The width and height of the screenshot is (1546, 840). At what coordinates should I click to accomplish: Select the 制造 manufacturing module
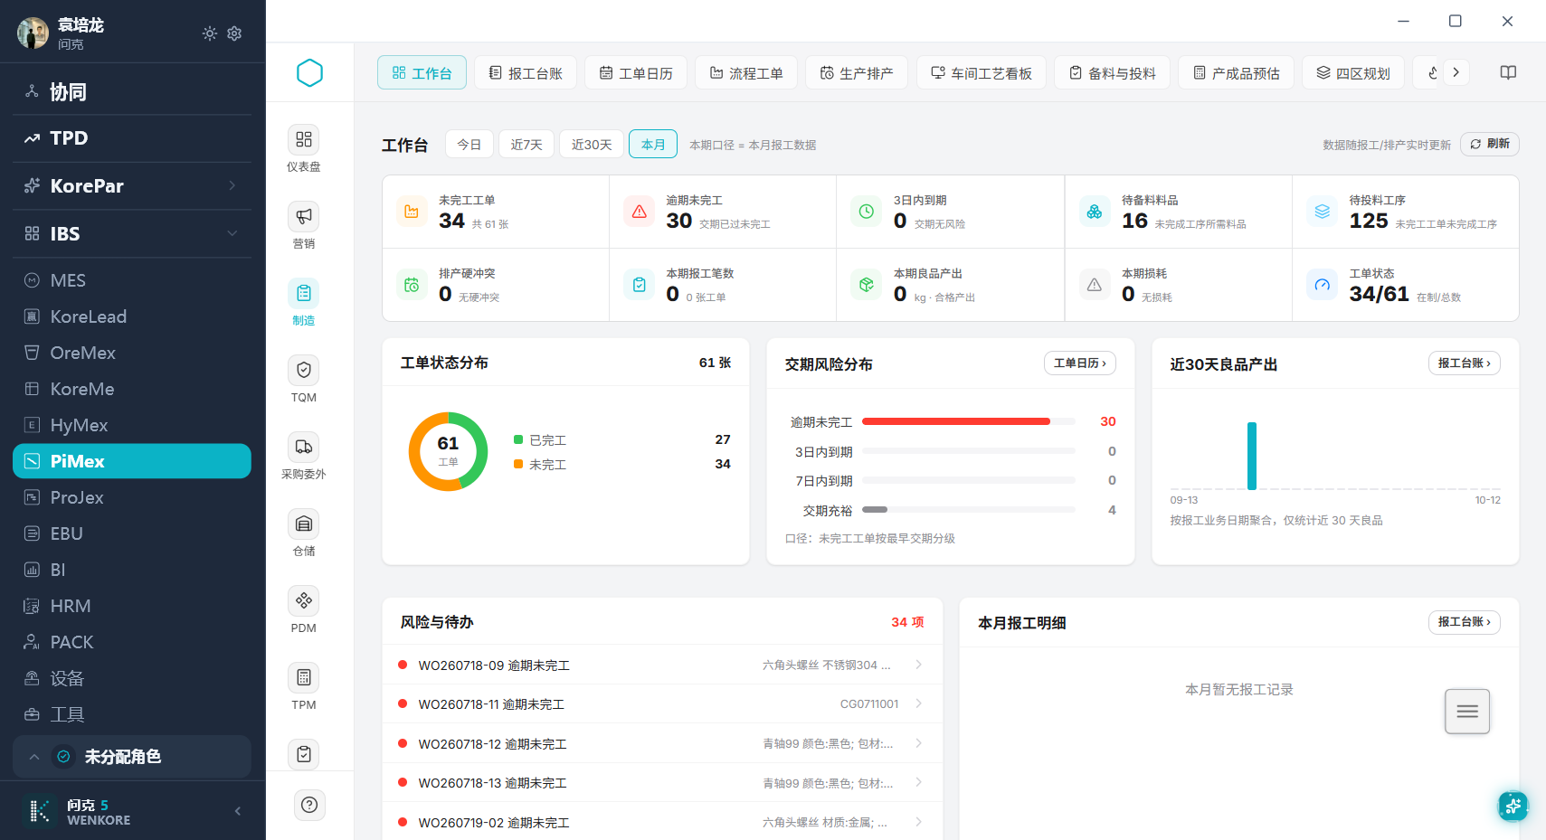(304, 302)
